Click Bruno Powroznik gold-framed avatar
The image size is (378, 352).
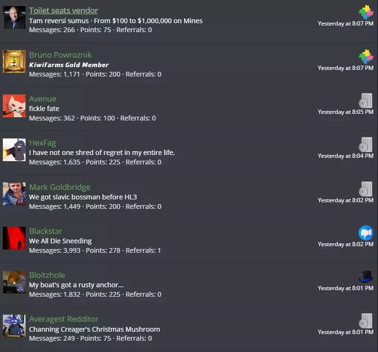pos(14,61)
